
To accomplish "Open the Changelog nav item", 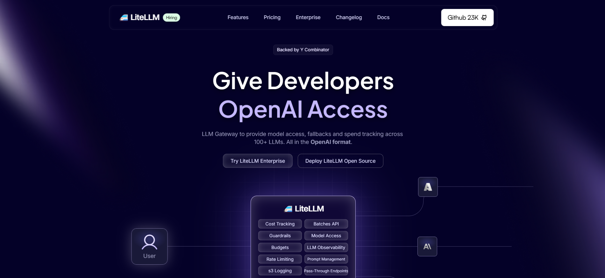I will (x=349, y=18).
